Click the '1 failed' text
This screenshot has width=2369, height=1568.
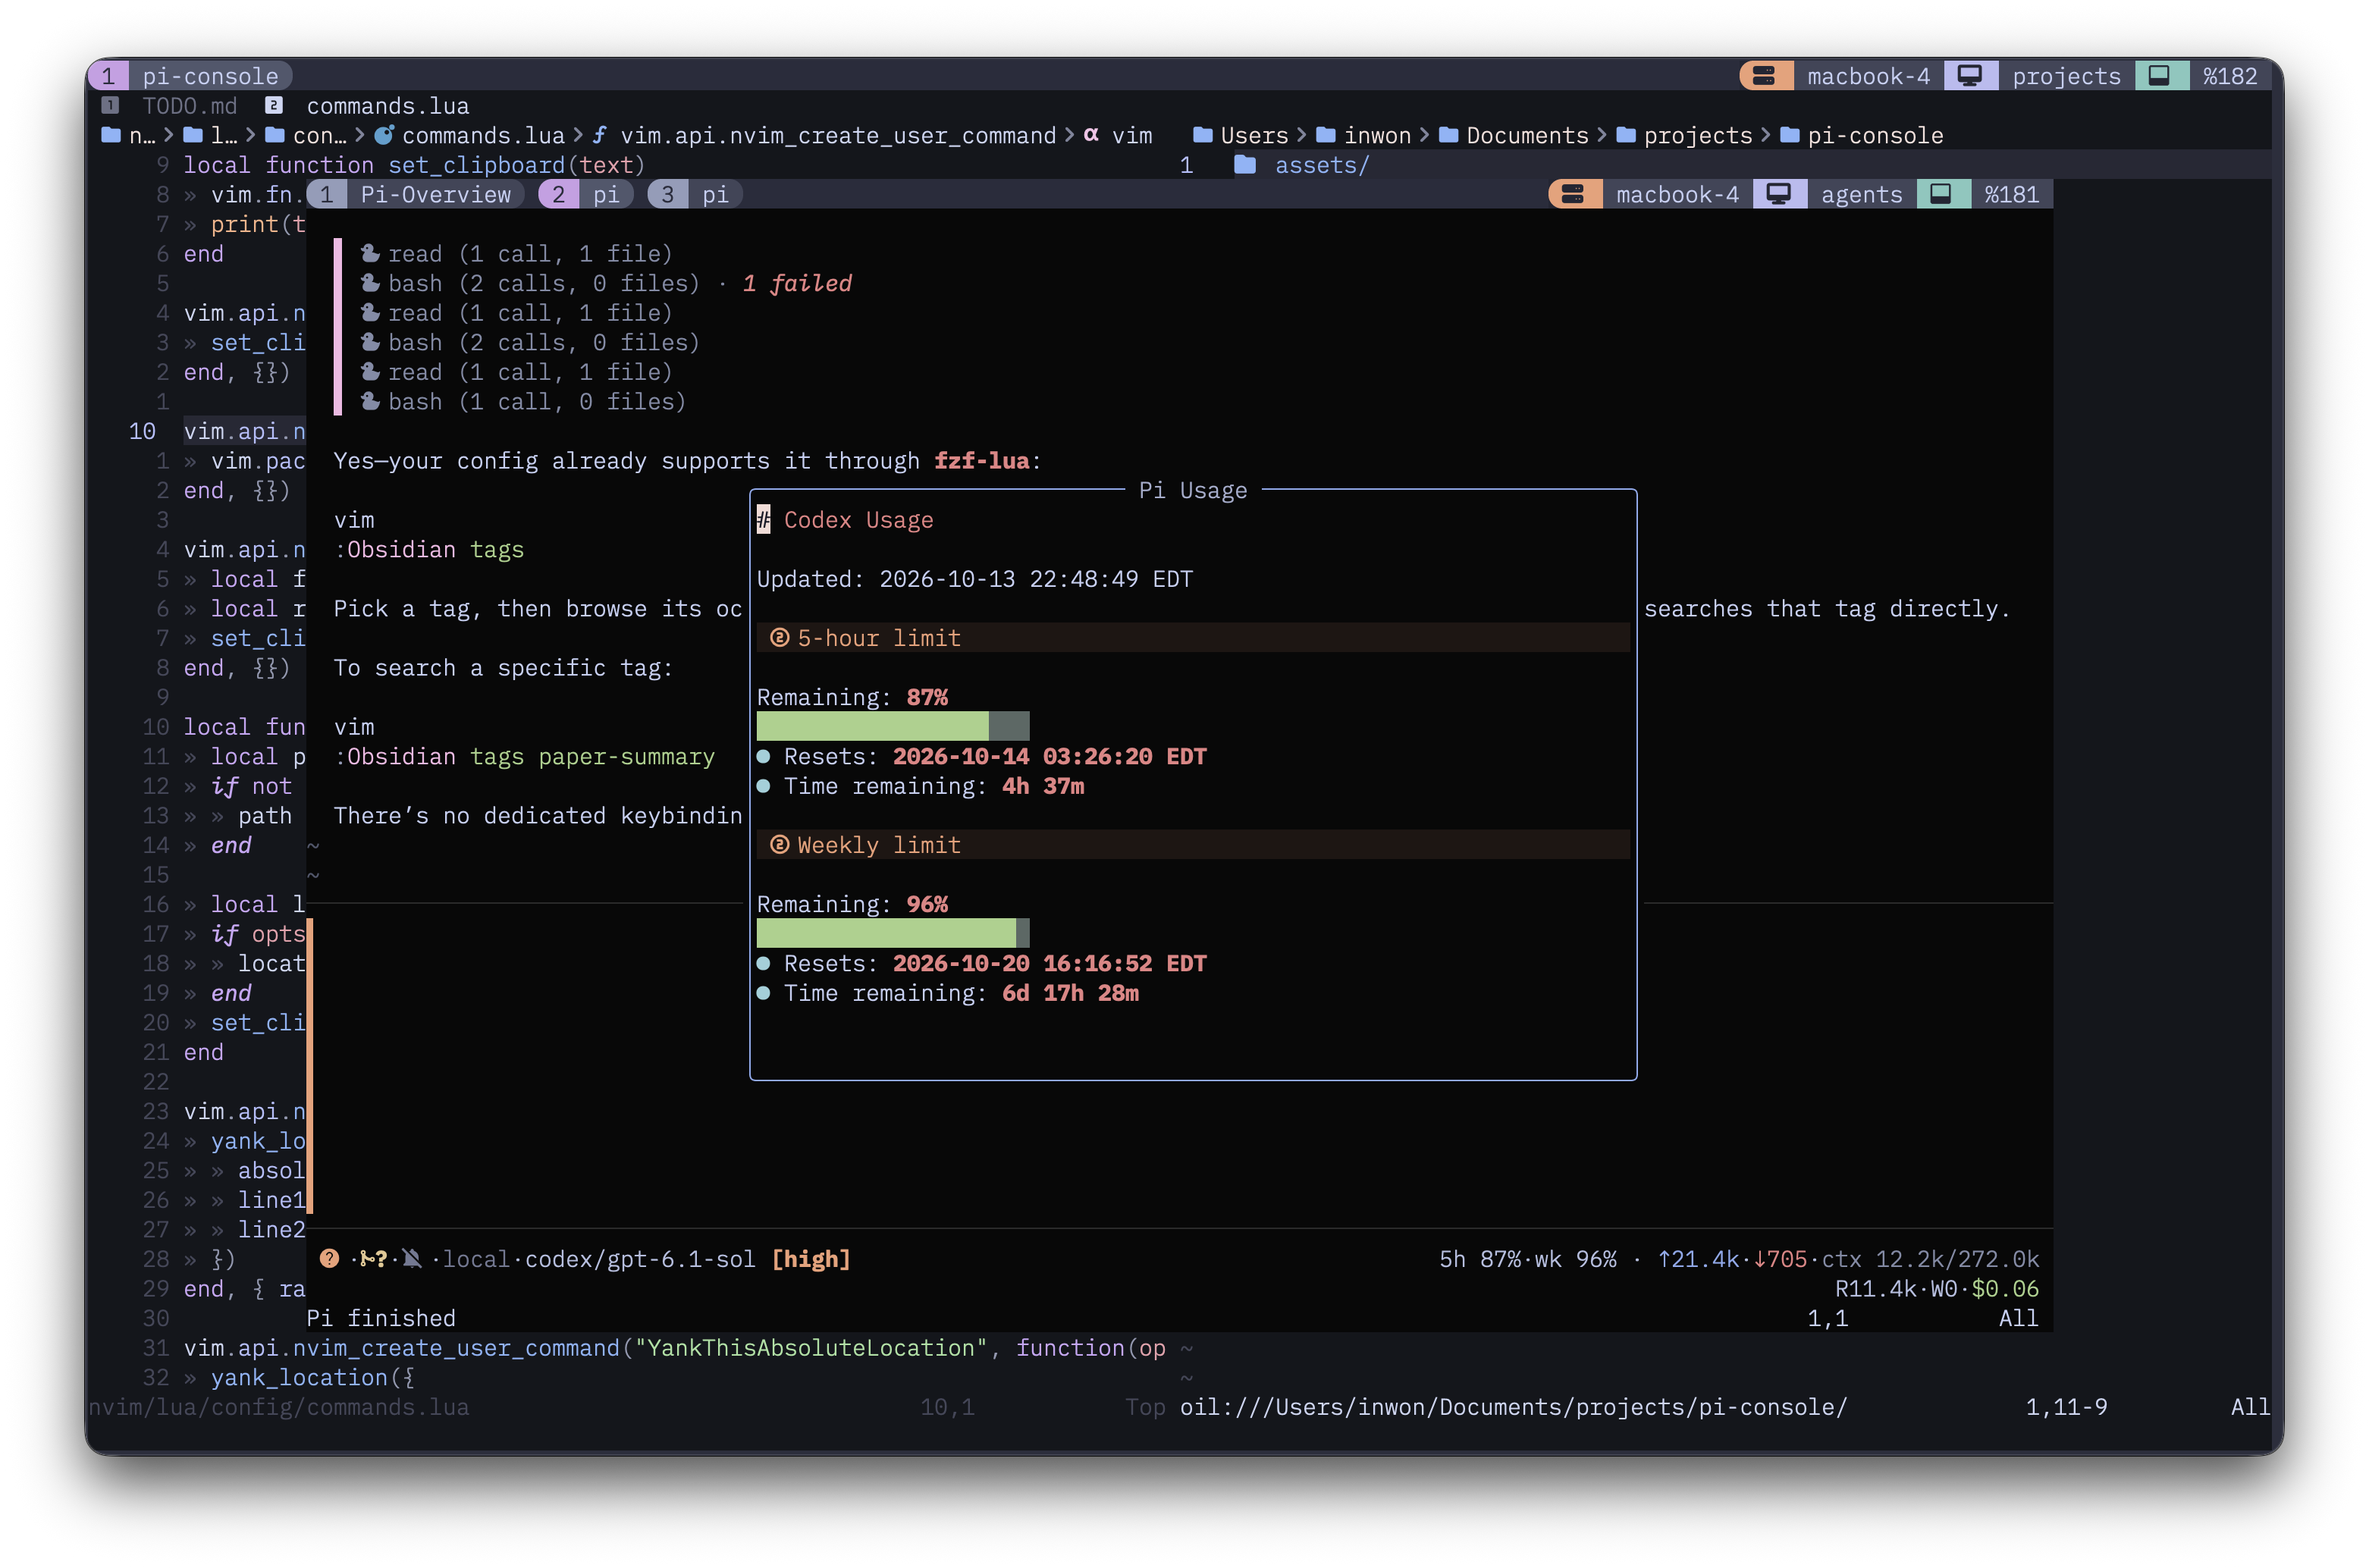point(797,283)
